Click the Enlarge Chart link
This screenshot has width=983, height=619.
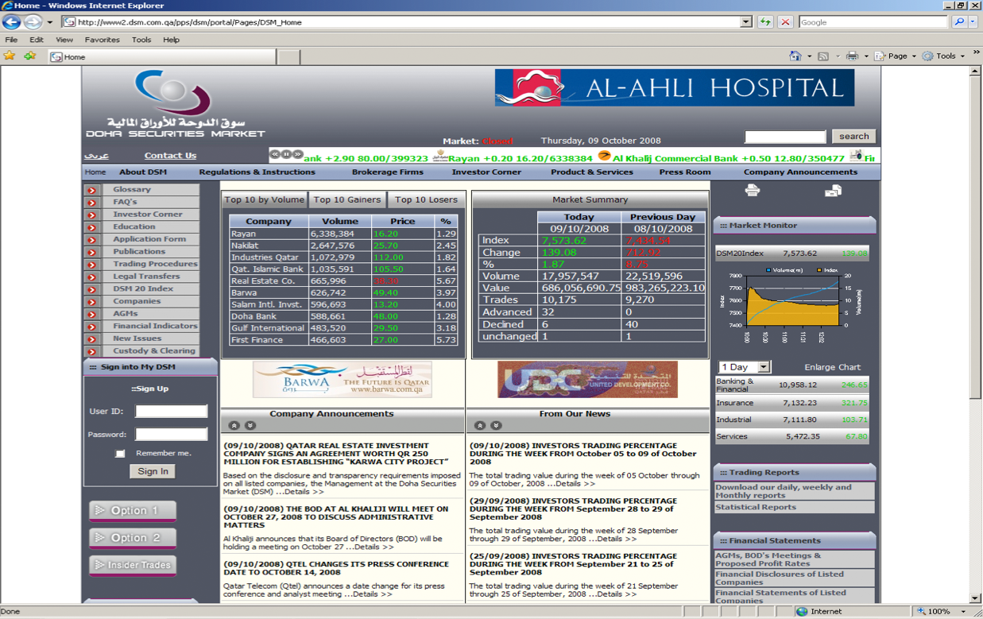[832, 367]
